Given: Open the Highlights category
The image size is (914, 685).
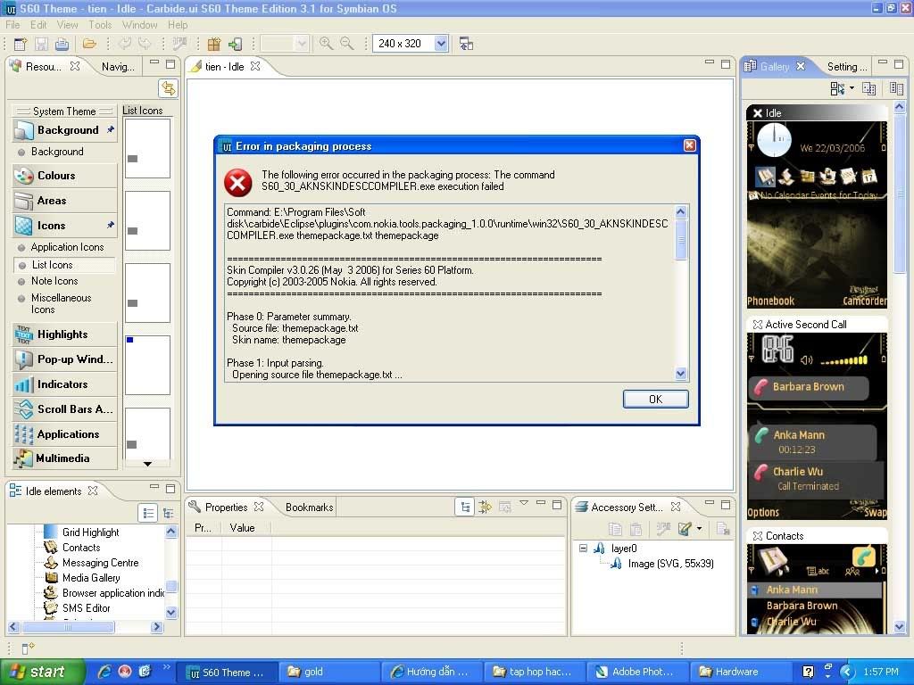Looking at the screenshot, I should (x=64, y=334).
